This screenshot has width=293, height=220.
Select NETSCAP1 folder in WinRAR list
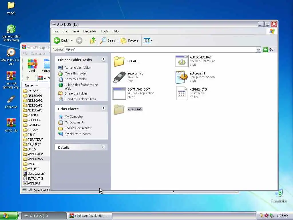click(35, 96)
